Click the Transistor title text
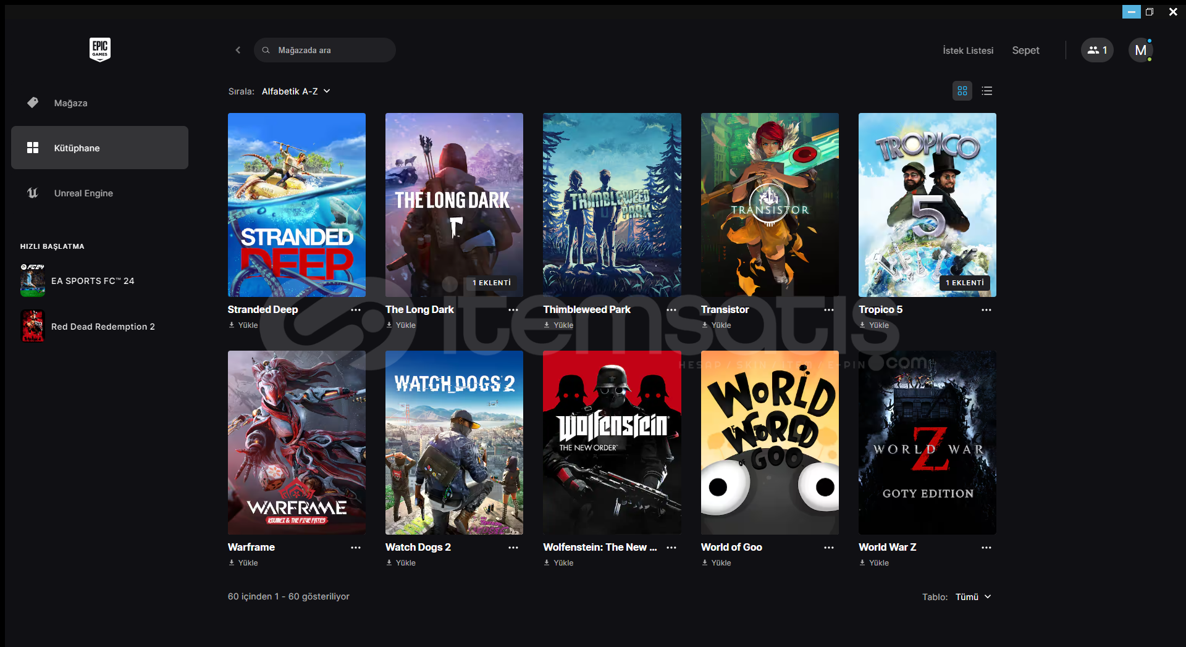 point(725,310)
